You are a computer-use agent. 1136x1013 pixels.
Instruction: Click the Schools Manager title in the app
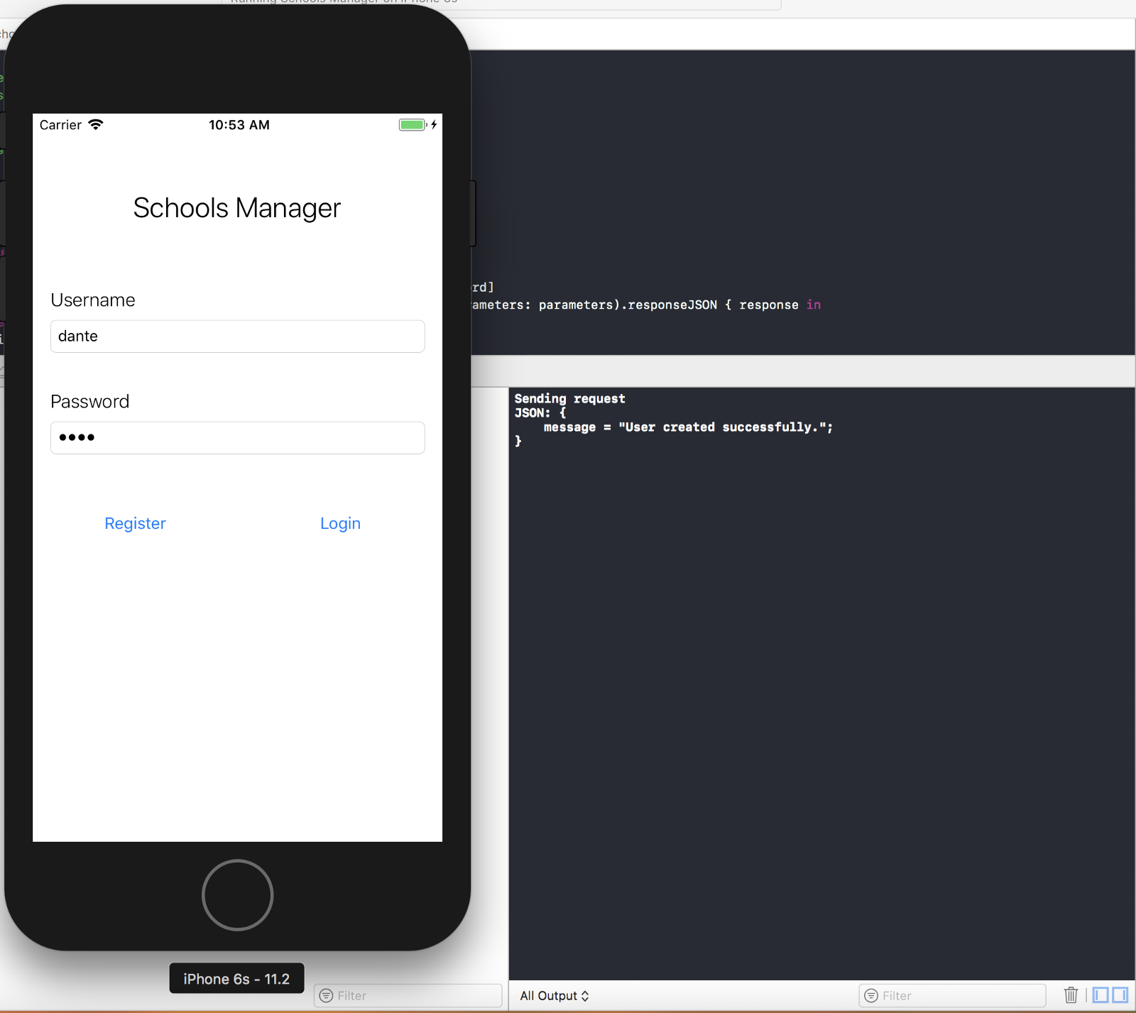237,208
